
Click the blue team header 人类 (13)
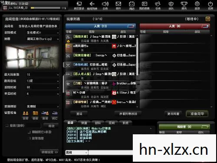(x=101, y=26)
